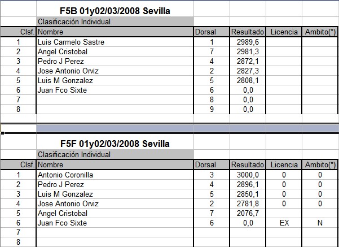The image size is (339, 247).
Task: Click the 2076,7 result cell
Action: pyautogui.click(x=248, y=213)
